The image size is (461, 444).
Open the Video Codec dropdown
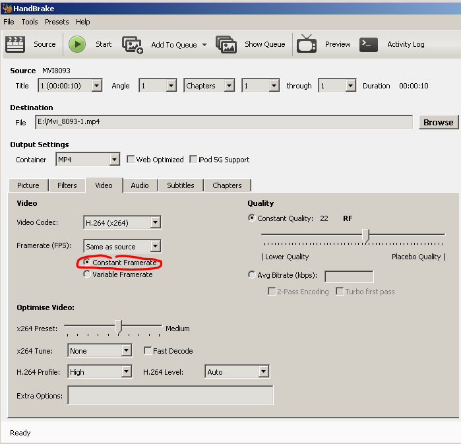pos(155,222)
